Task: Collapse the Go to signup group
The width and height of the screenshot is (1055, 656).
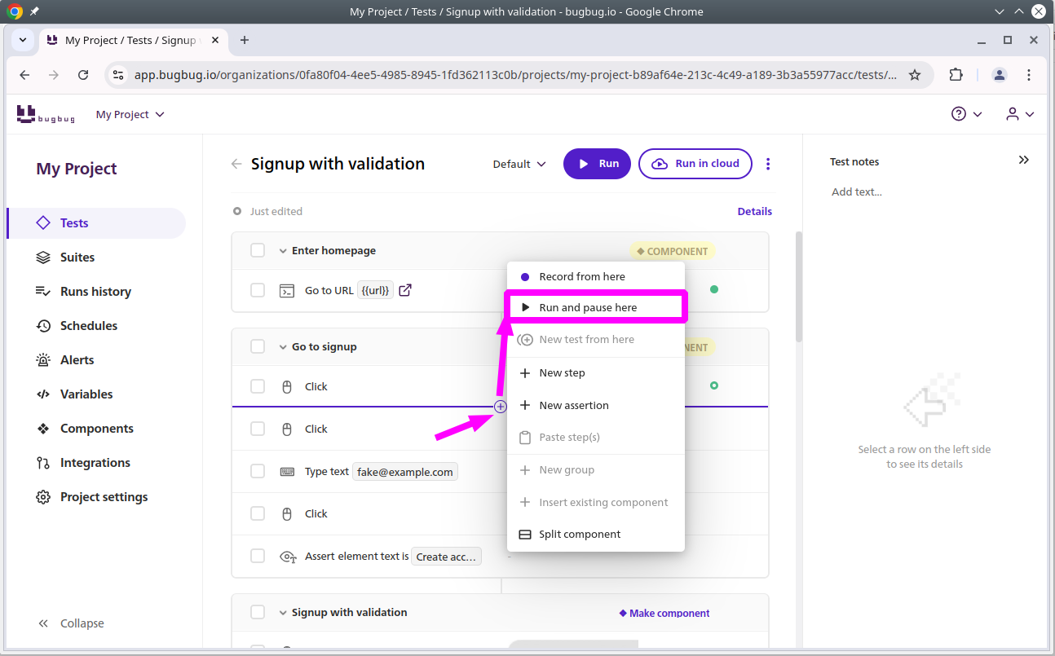Action: coord(283,347)
